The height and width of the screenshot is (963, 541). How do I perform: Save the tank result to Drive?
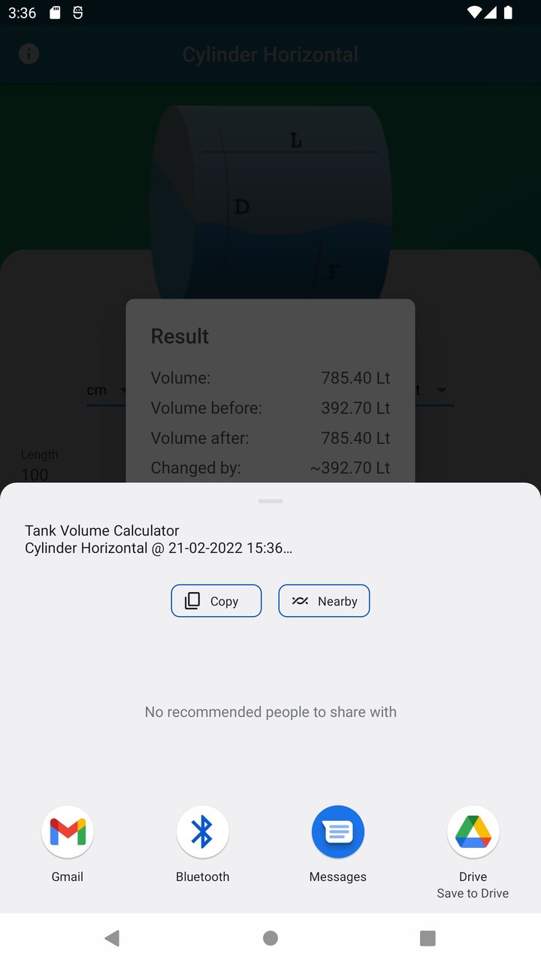pos(473,831)
